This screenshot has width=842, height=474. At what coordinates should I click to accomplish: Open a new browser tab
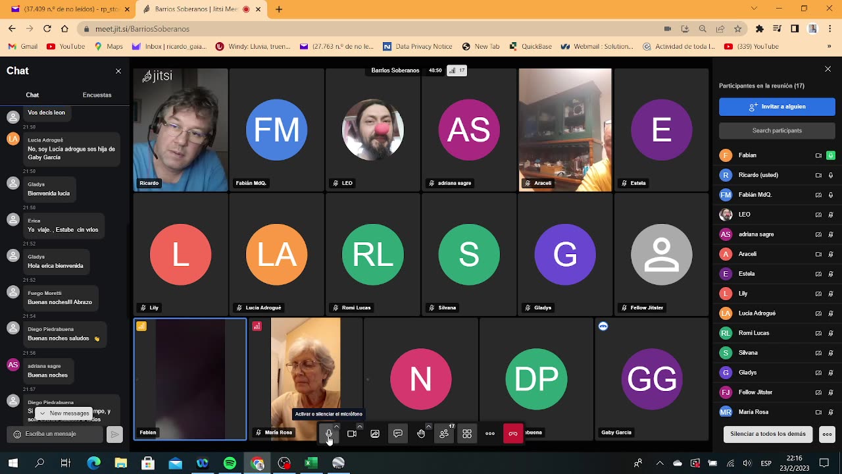[x=279, y=9]
